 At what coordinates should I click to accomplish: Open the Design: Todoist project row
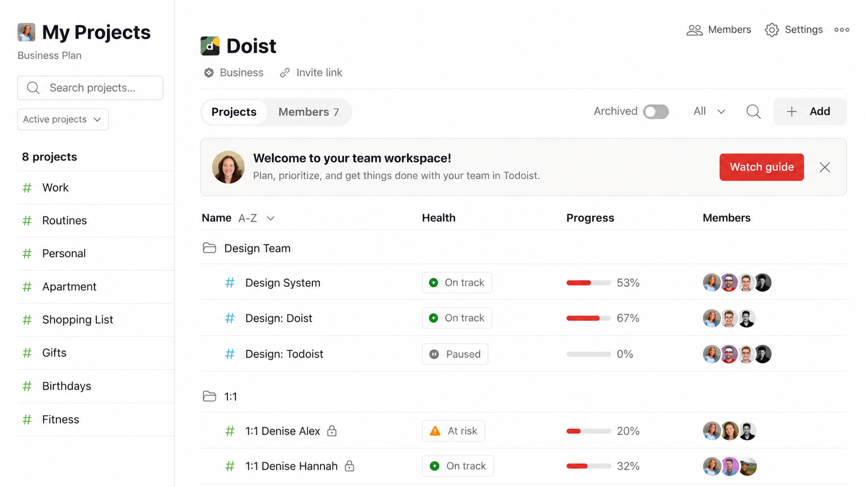524,354
